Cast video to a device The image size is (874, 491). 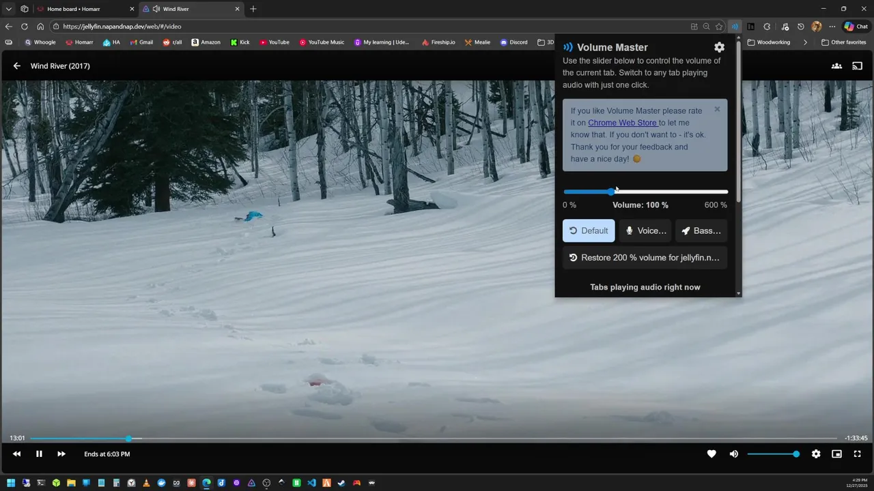(x=858, y=66)
